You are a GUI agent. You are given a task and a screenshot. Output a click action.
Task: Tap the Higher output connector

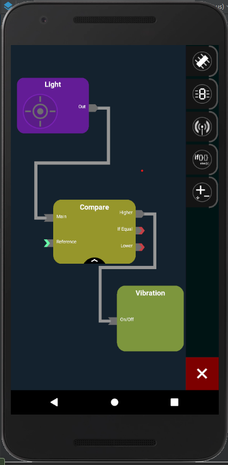tap(140, 214)
